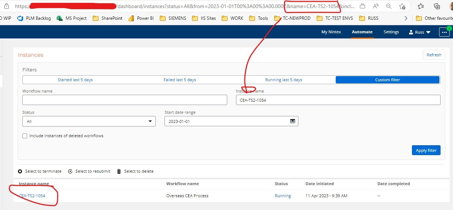Click the Select to terminate icon

tap(20, 171)
